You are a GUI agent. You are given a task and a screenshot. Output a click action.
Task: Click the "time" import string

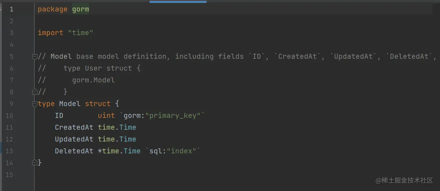(81, 33)
